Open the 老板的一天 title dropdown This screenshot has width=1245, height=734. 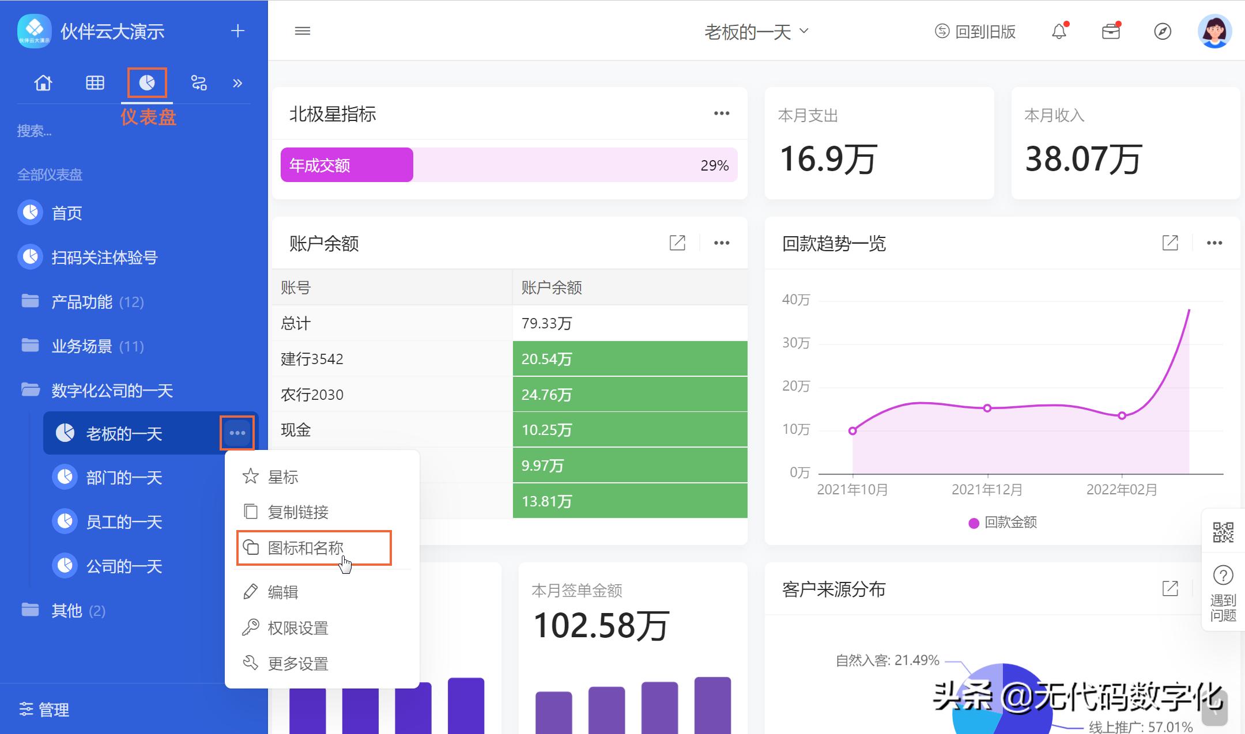[x=756, y=32]
